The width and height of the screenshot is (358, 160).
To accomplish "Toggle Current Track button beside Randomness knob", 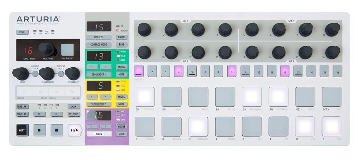I will coord(61,74).
